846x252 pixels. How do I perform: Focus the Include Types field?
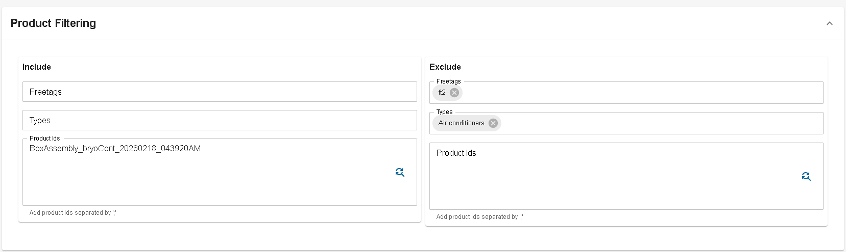pyautogui.click(x=220, y=120)
